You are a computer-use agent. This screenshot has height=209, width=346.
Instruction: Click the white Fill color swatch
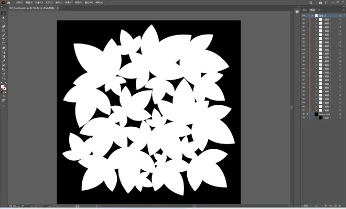point(3,87)
